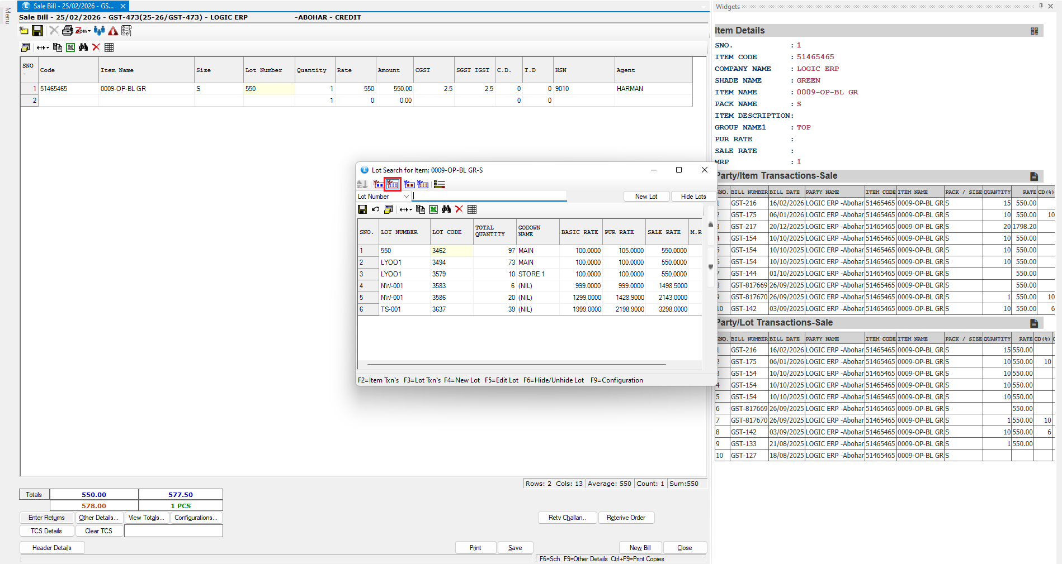Click the Save floppy icon in the Sale Bill toolbar
The width and height of the screenshot is (1062, 564).
37,31
